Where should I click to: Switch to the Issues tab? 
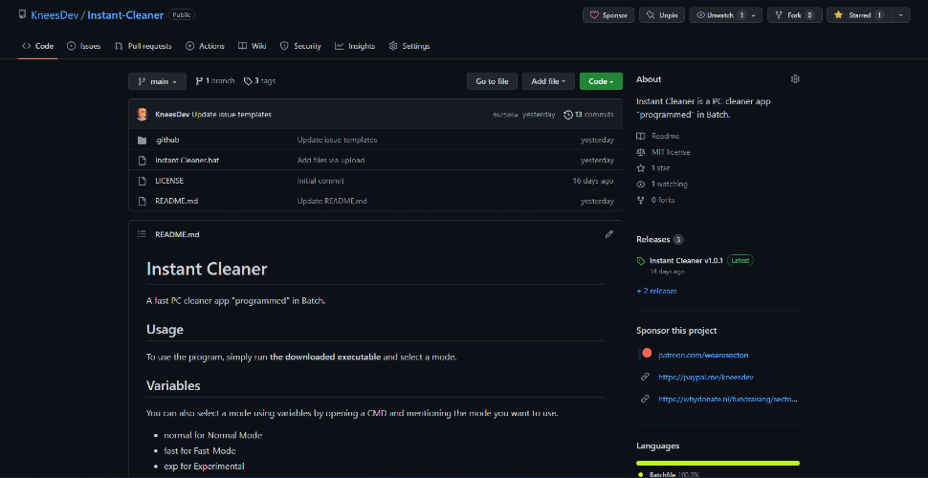coord(83,46)
